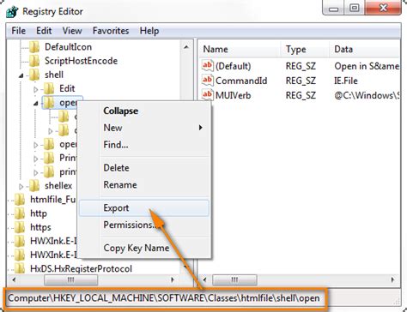Click values pane scroll left arrow
Image resolution: width=407 pixels, height=312 pixels.
(x=204, y=279)
